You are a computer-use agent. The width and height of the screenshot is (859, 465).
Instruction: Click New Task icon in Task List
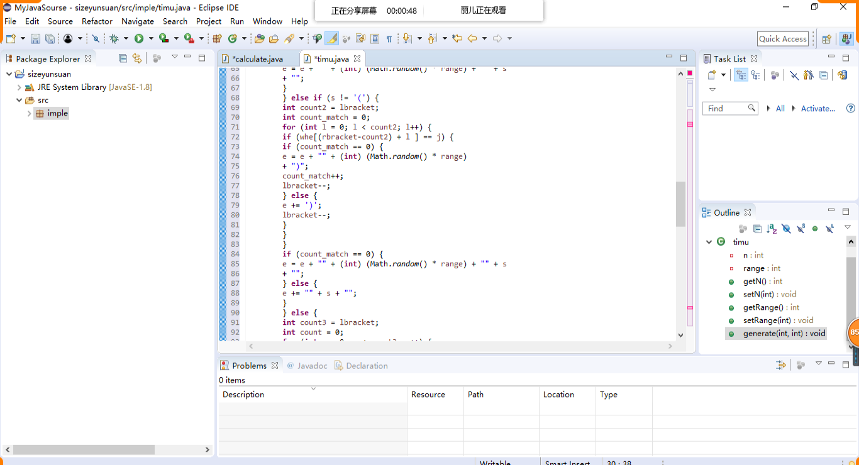[712, 75]
